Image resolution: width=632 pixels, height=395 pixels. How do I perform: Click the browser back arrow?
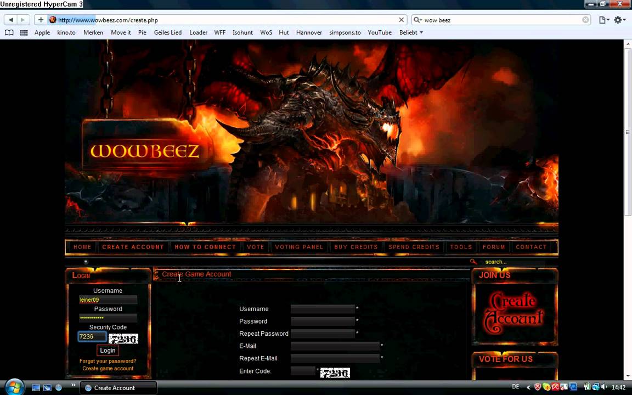click(11, 20)
